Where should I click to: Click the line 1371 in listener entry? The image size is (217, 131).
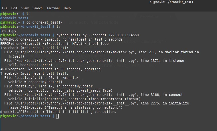click(x=95, y=61)
